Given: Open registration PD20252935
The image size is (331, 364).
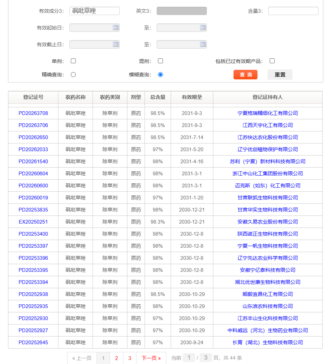Looking at the screenshot, I should point(33,306).
